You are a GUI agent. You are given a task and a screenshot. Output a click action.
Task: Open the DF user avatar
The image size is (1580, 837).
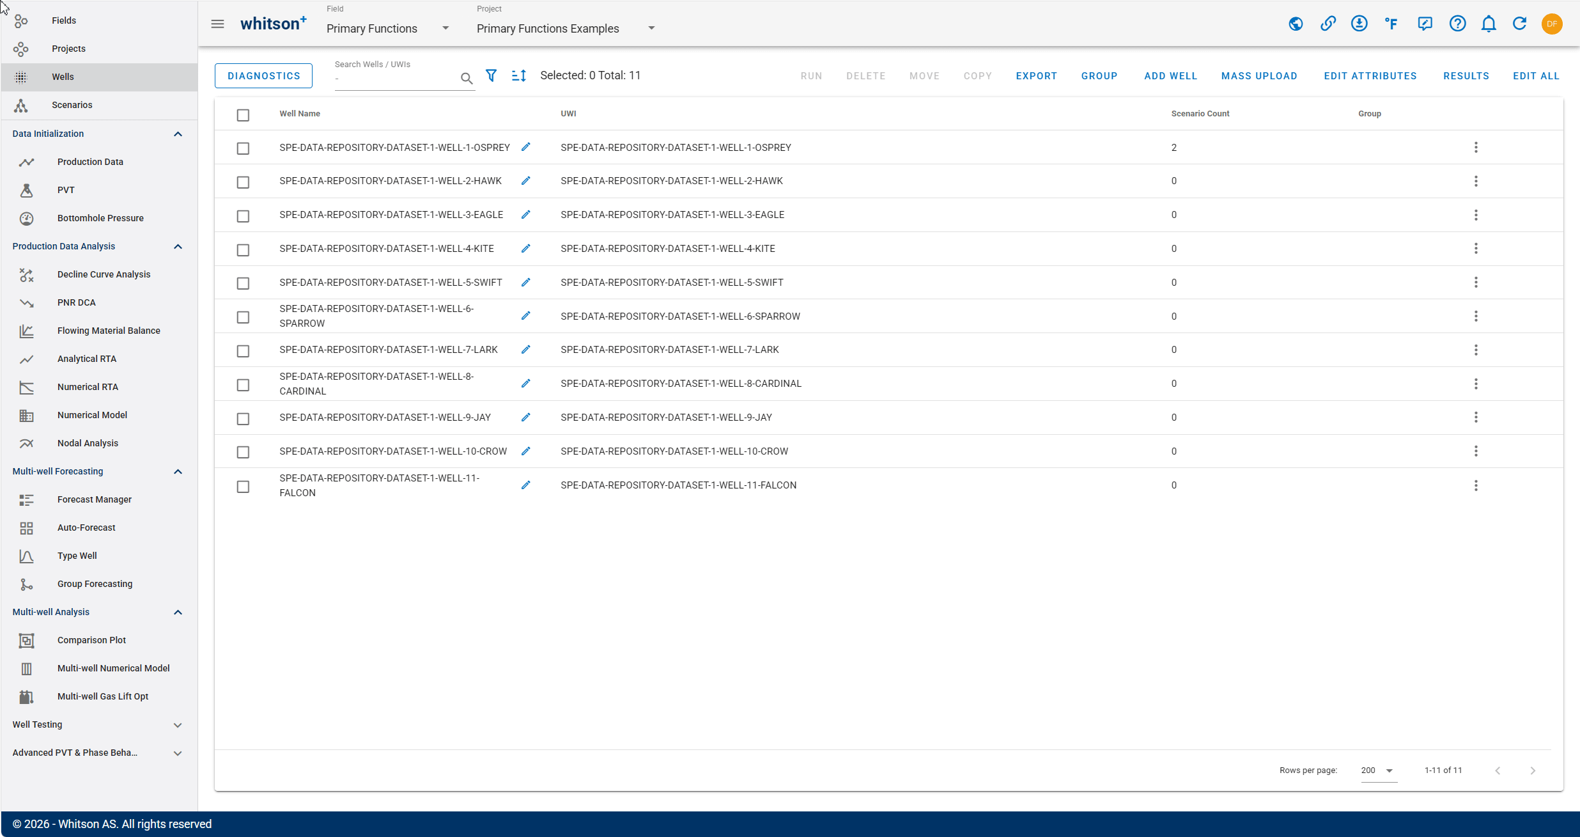click(1552, 24)
